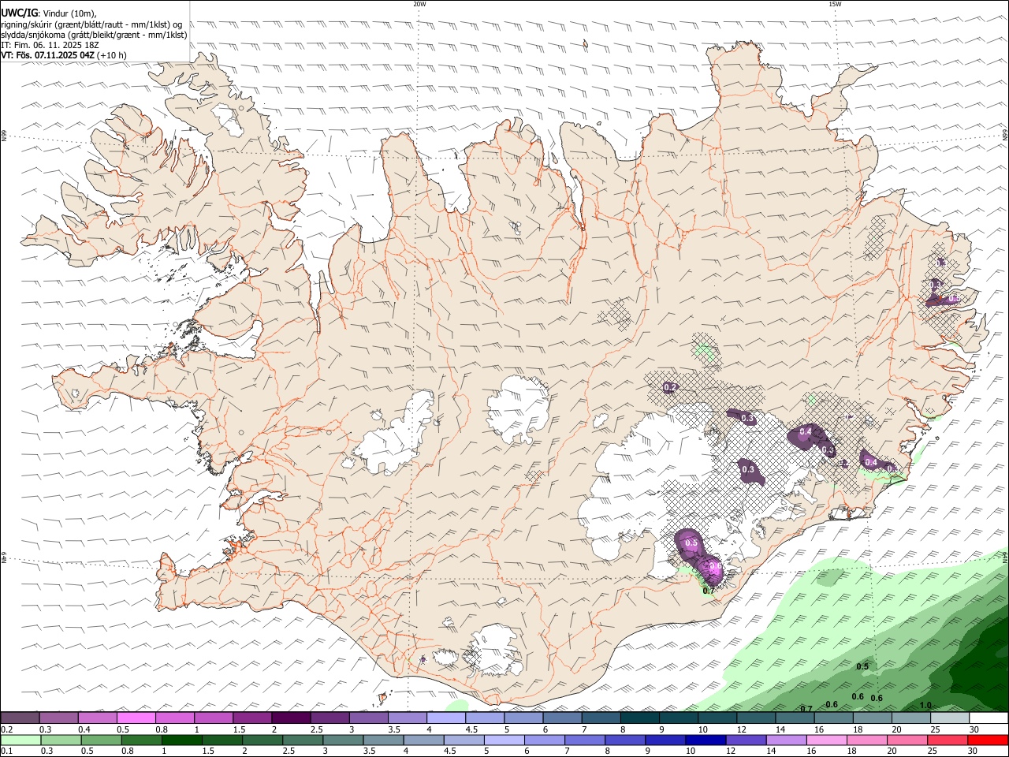Select the white snow swatch labeled 30

pos(989,718)
